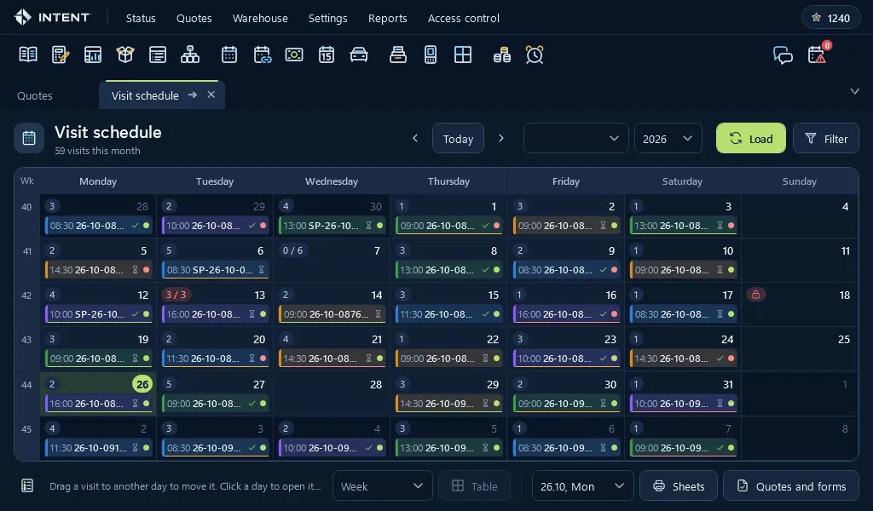873x511 pixels.
Task: Click the calculator with pencil toolbar icon
Action: tap(61, 55)
